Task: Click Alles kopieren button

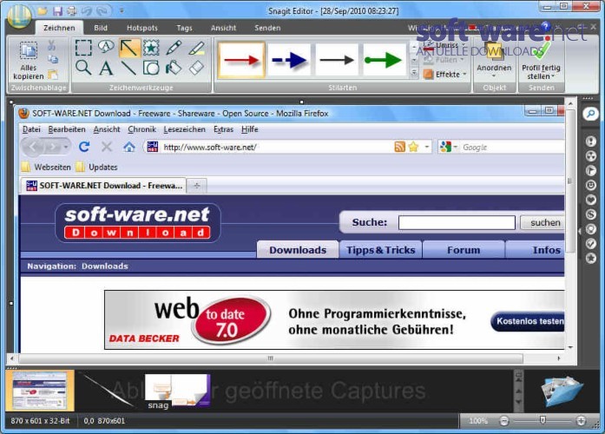Action: click(28, 60)
